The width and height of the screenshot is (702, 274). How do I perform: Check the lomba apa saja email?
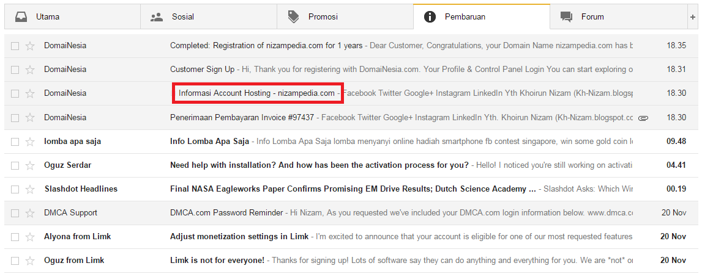(15, 142)
